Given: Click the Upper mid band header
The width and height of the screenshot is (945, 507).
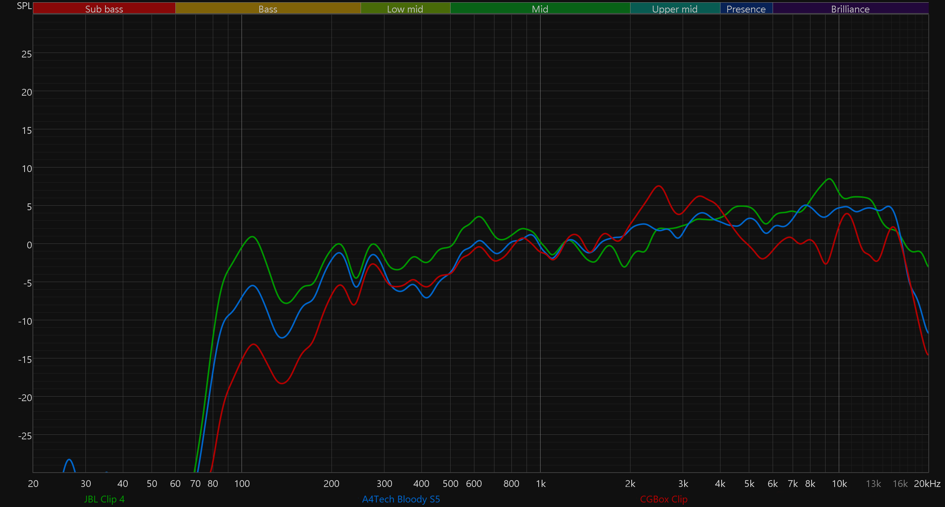Looking at the screenshot, I should 675,9.
